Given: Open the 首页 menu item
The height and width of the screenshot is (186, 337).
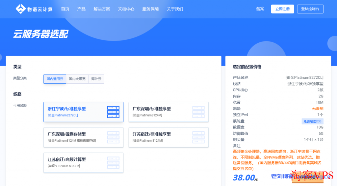Looking at the screenshot, I should point(65,9).
